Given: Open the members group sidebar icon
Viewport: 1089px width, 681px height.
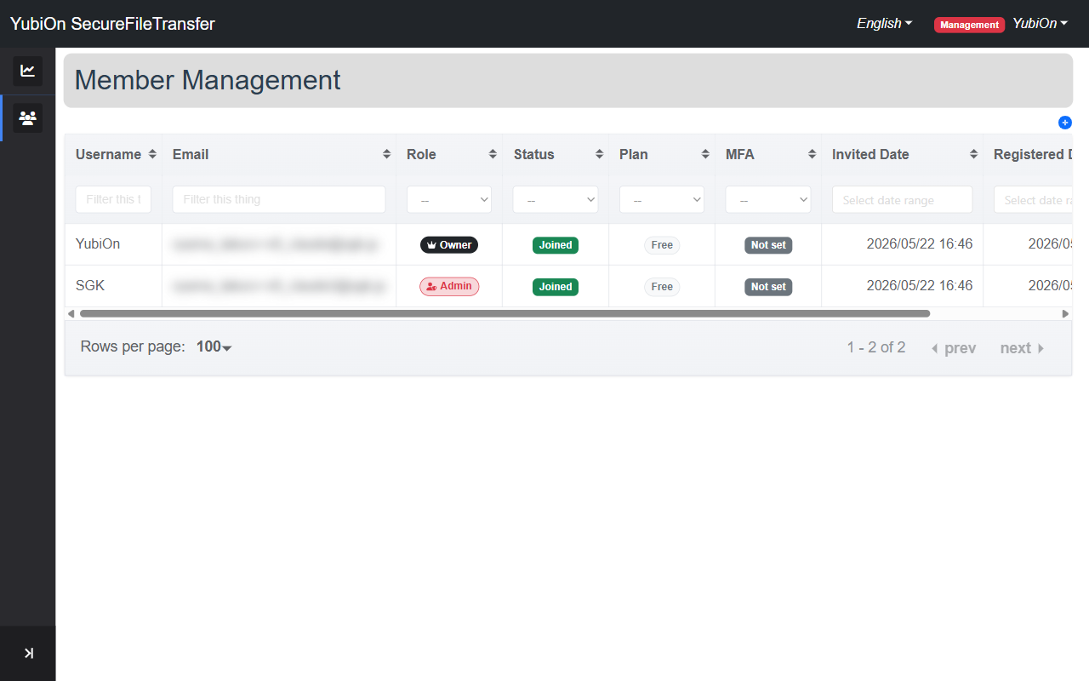Looking at the screenshot, I should point(27,118).
